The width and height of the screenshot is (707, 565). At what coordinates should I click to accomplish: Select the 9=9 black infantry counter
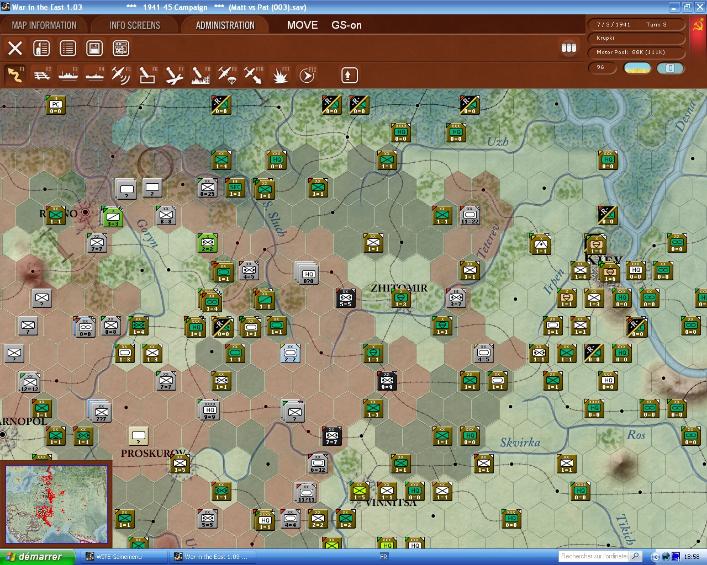(x=387, y=381)
